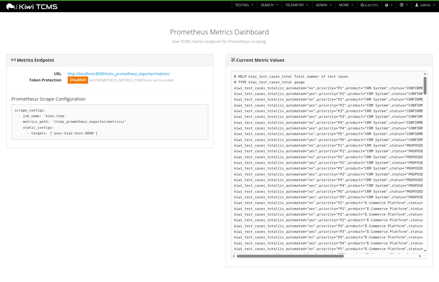Screen dimensions: 439x282
Task: Click the scroll-up arrow in metrics box
Action: click(x=425, y=74)
